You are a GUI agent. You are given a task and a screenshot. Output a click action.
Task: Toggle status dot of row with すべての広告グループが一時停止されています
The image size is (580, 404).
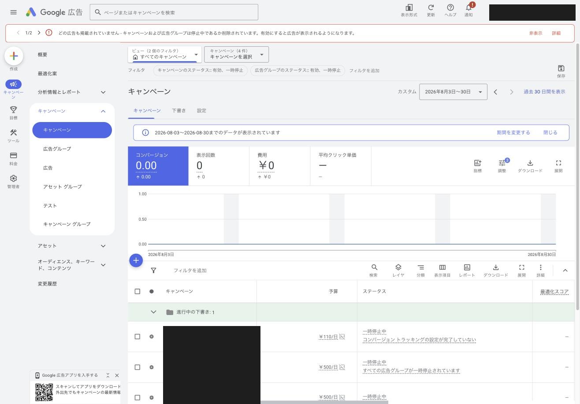152,367
